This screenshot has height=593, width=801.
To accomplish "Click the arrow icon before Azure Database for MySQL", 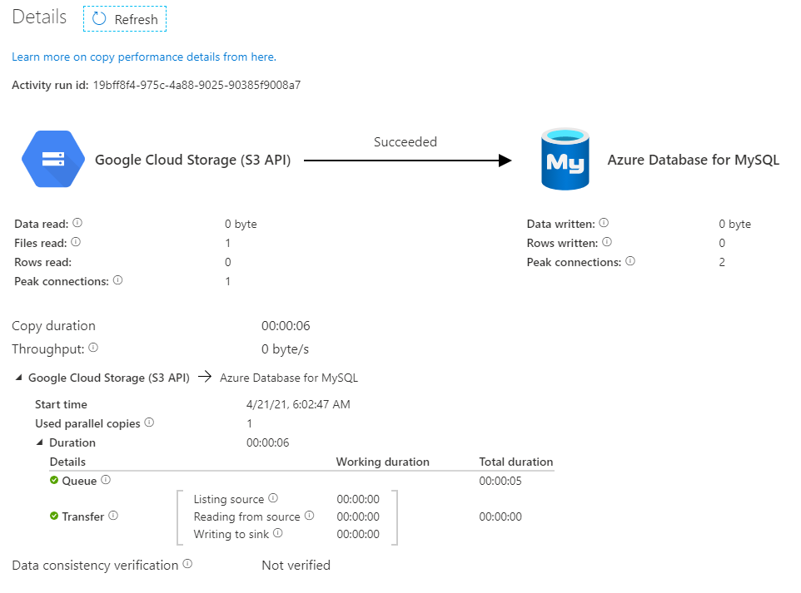I will pyautogui.click(x=205, y=377).
